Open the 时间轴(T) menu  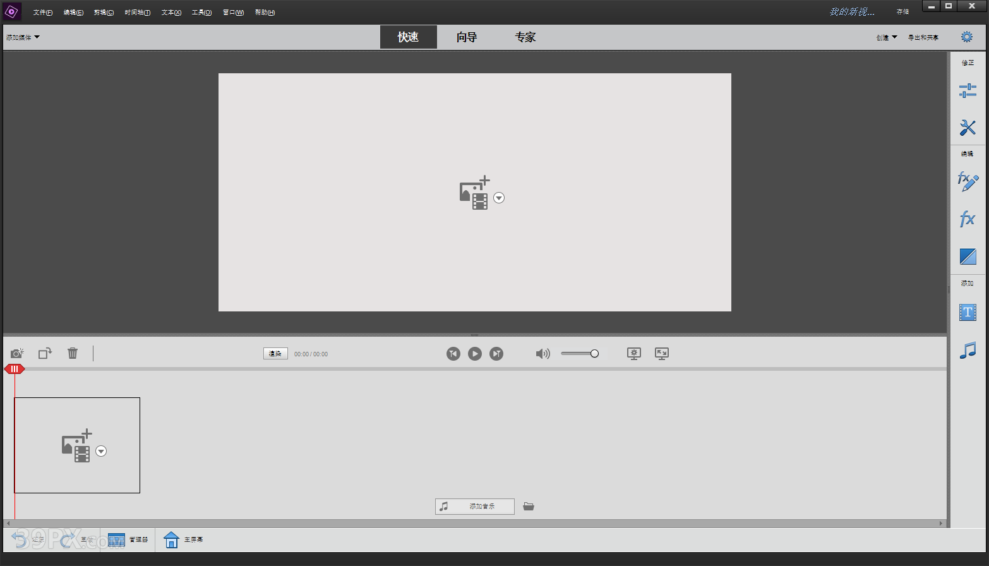coord(137,13)
